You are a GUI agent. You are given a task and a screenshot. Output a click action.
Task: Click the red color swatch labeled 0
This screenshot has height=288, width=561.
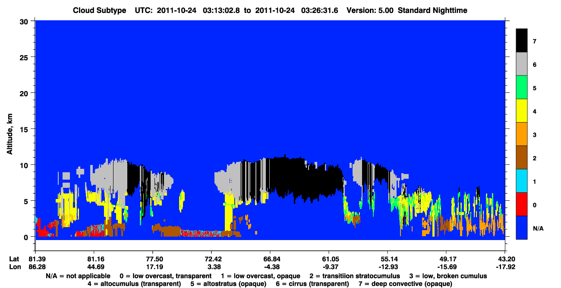click(522, 204)
